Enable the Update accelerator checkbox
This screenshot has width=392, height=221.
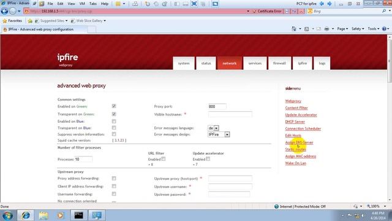[208, 159]
